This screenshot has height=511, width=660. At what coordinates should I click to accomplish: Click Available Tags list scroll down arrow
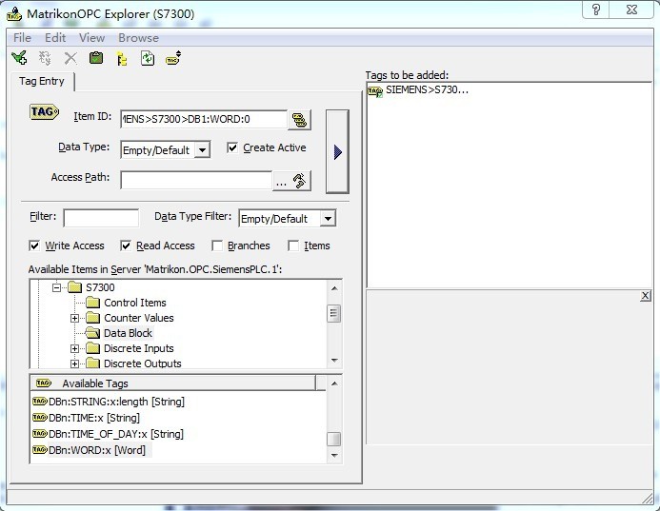334,456
